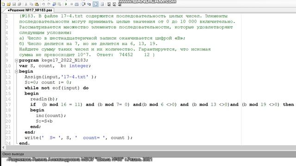Cut the selection with the scissors icon
296x166 pixels.
coord(26,4)
